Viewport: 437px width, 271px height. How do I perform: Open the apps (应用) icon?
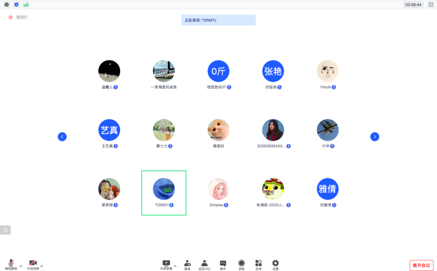258,263
